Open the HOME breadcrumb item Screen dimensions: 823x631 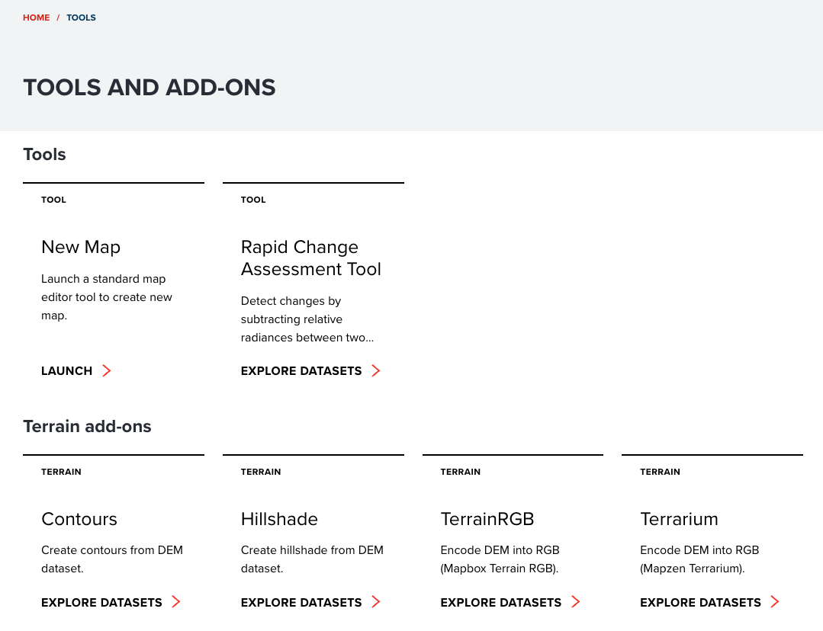[x=36, y=18]
